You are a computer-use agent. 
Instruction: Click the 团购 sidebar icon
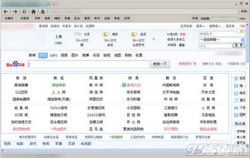[236, 115]
